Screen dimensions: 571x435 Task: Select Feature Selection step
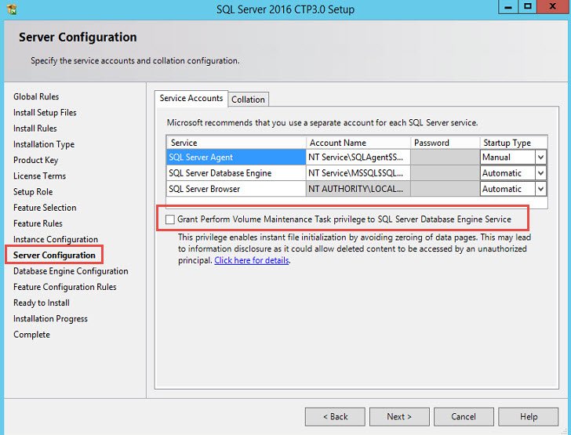[45, 208]
